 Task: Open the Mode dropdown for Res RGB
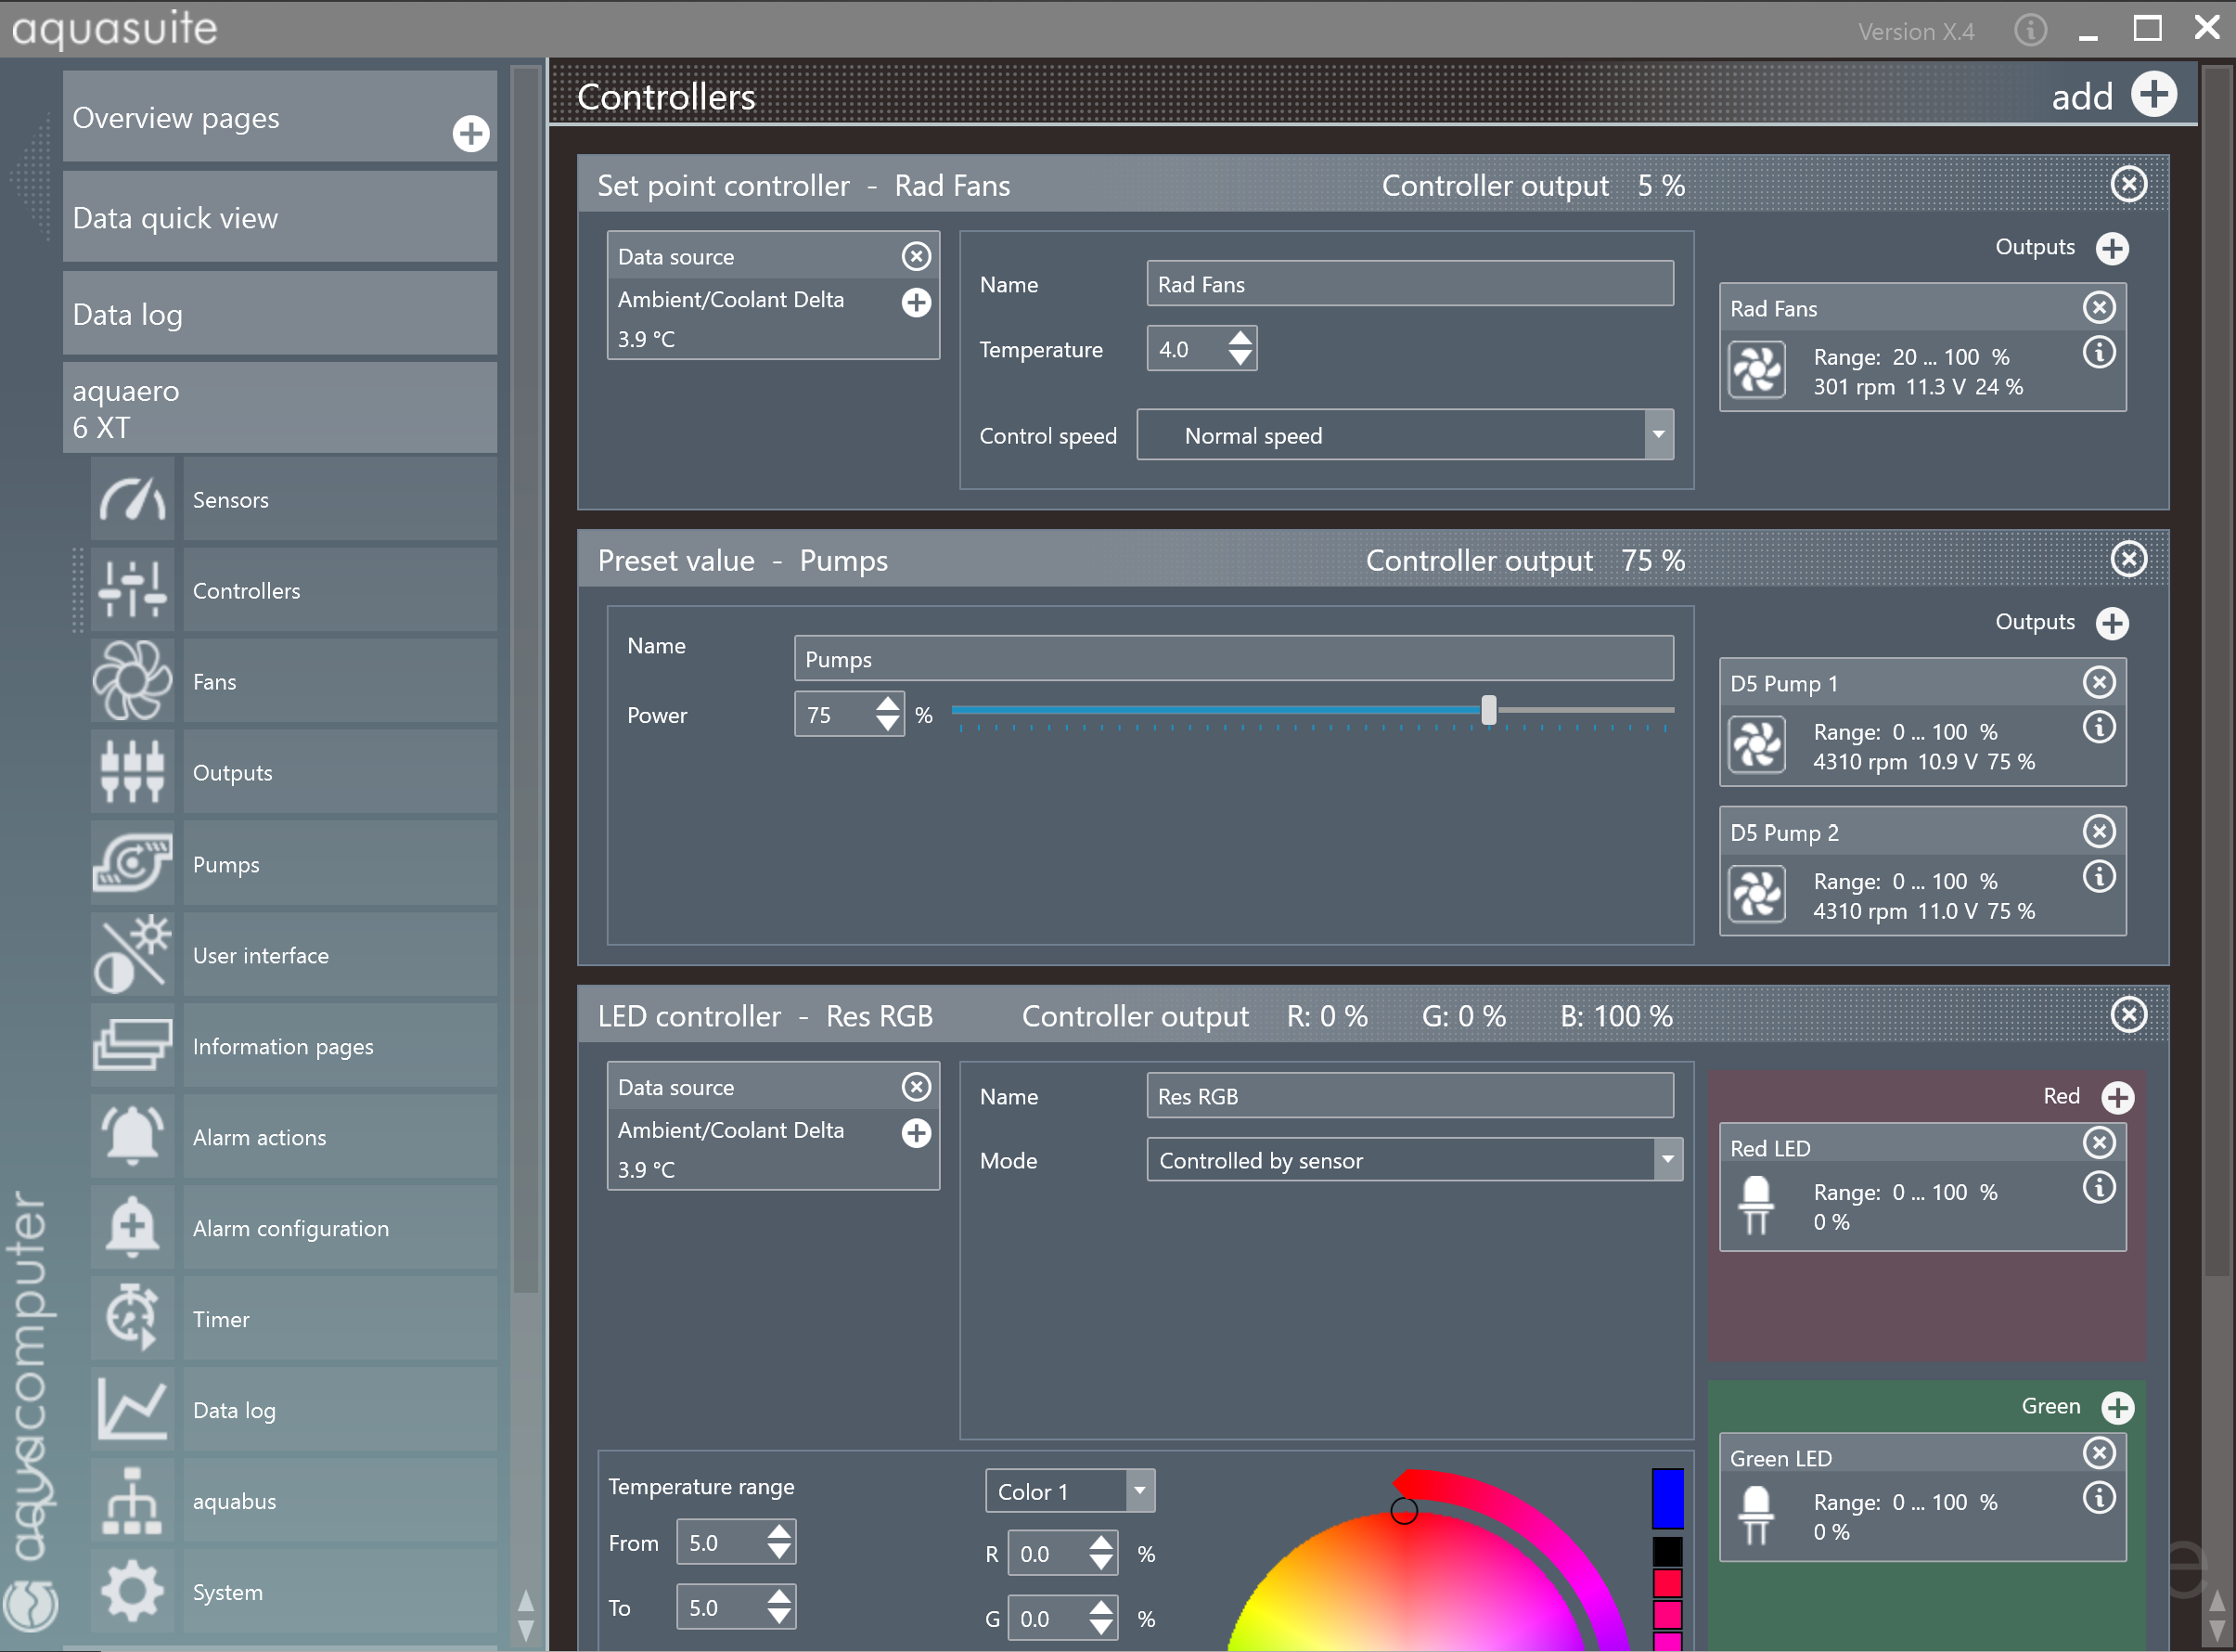(1666, 1160)
